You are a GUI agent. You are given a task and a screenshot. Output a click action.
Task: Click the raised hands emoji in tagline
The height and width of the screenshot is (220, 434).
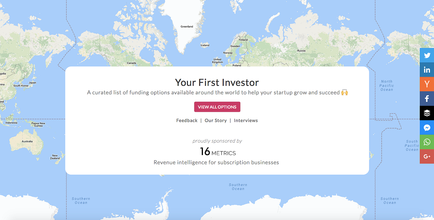[344, 92]
